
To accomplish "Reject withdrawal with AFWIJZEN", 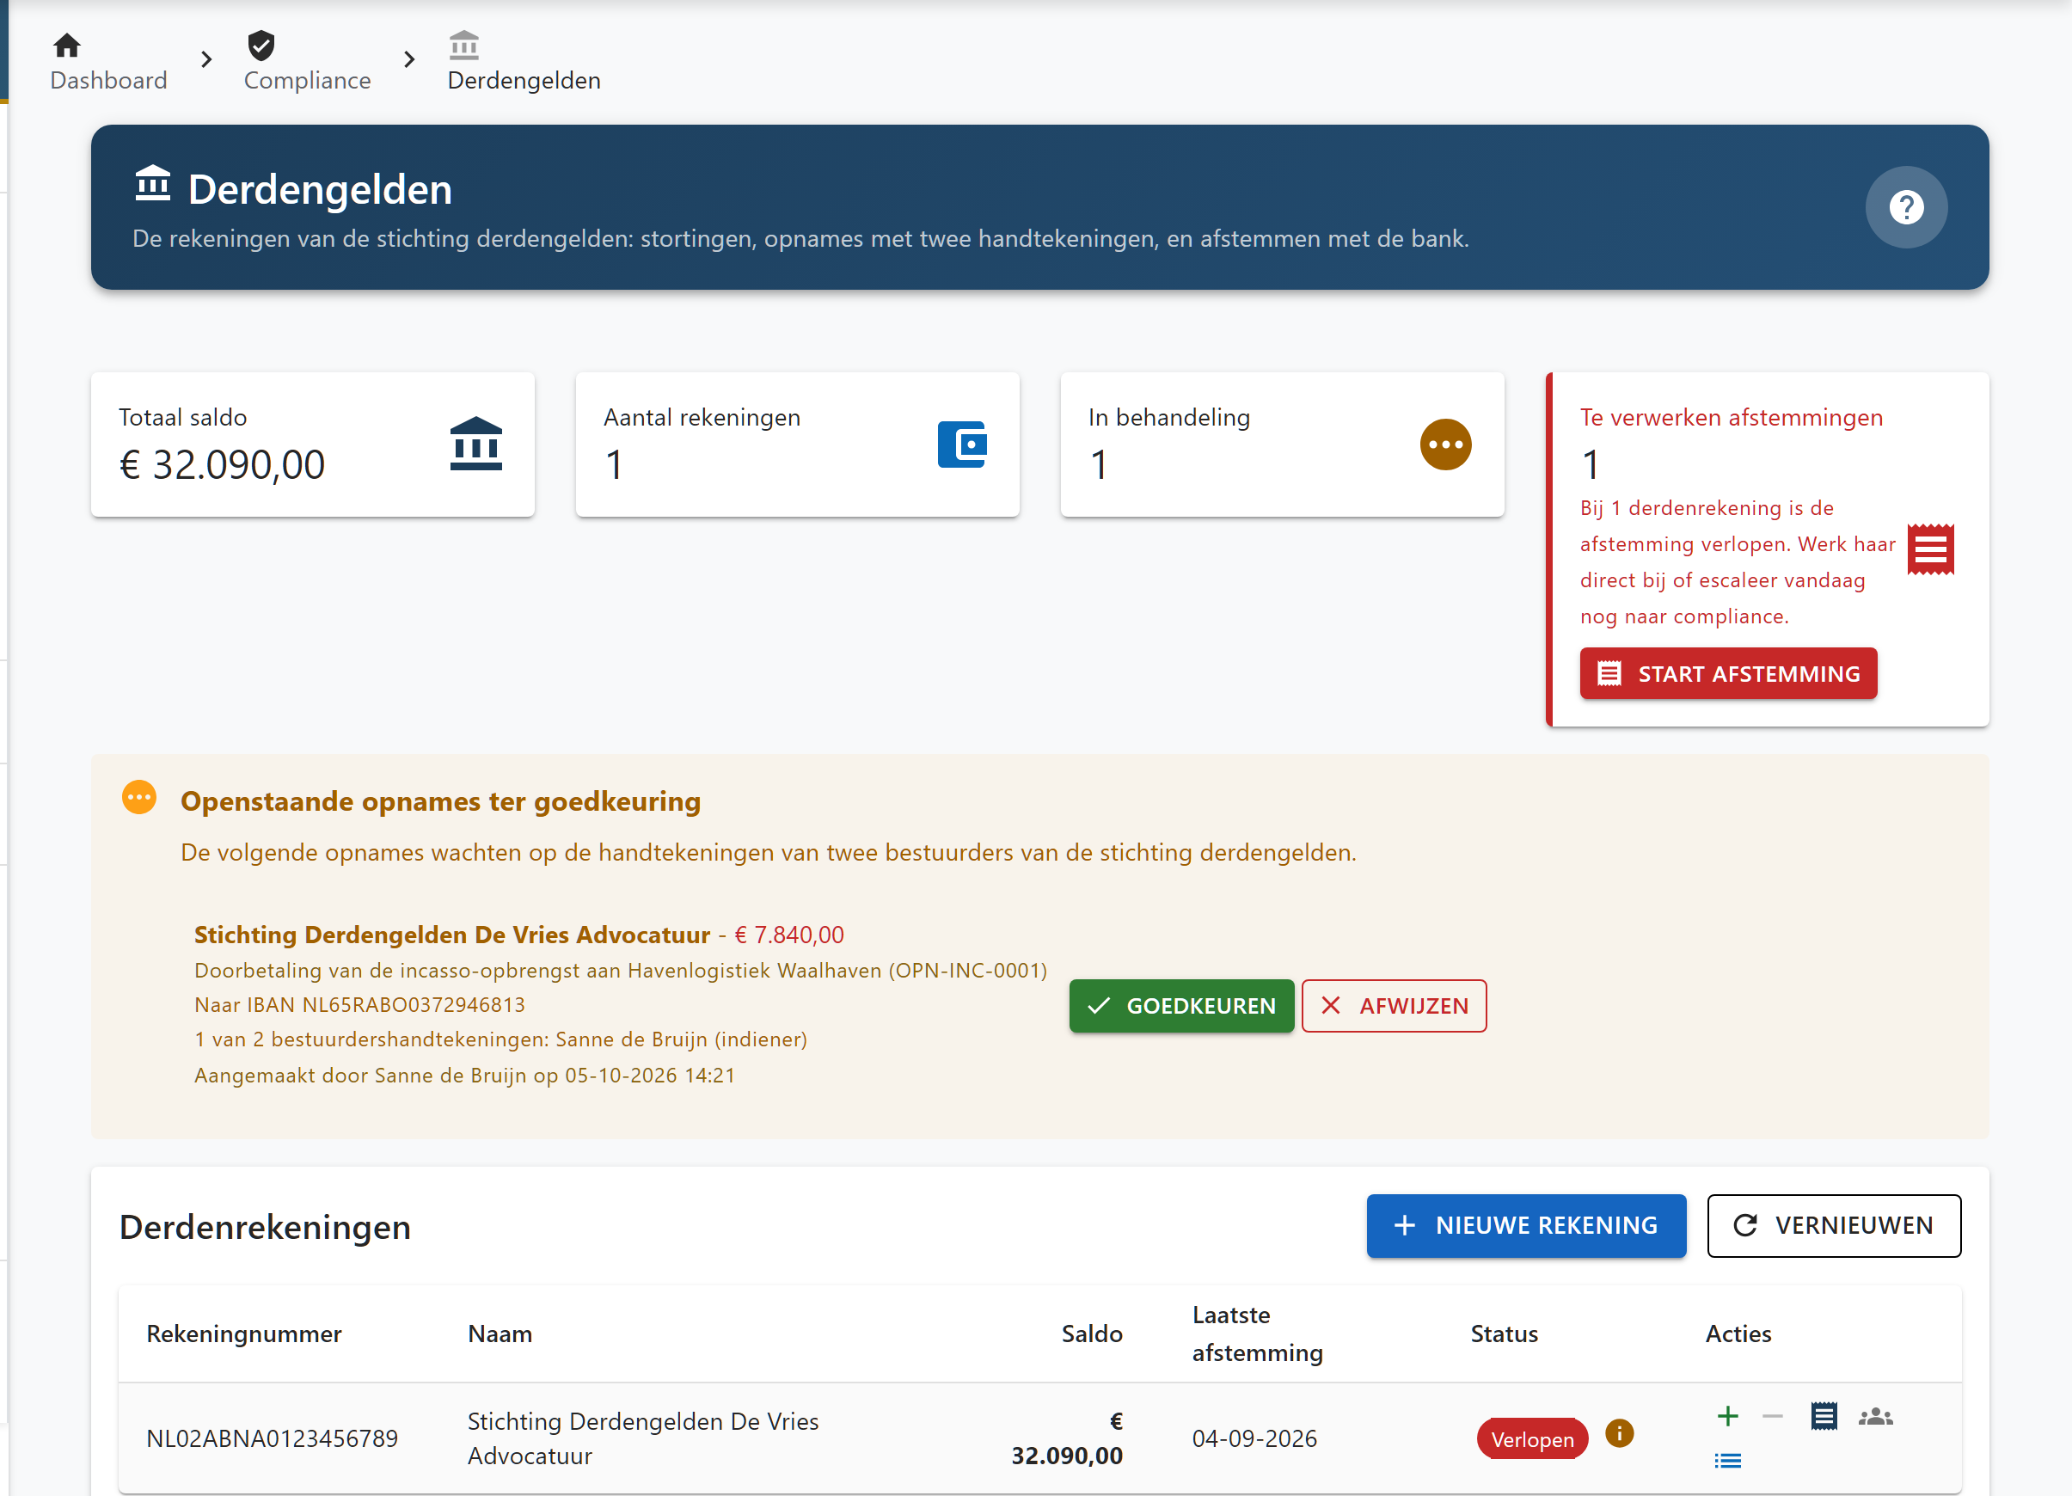I will click(x=1393, y=1006).
